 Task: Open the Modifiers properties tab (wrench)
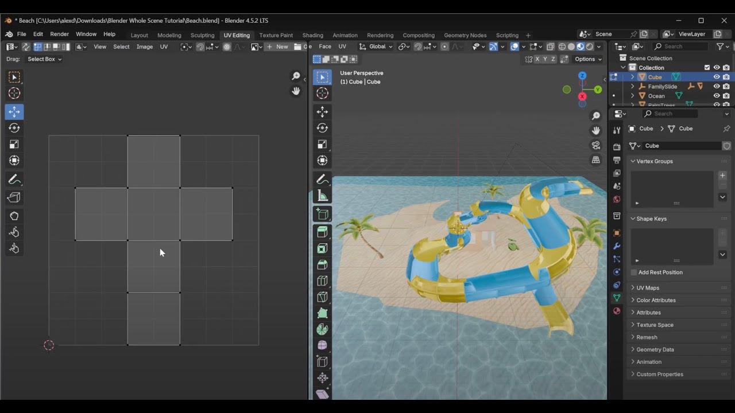[x=617, y=246]
